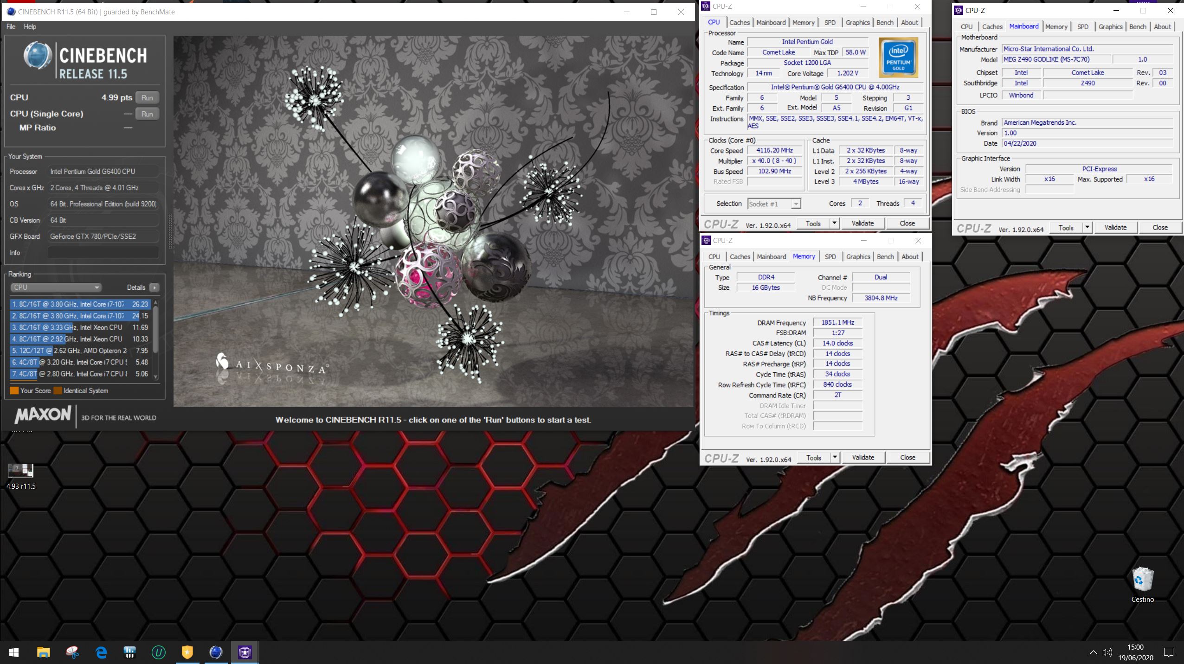Select ranking row 1 scoring 26.23
The height and width of the screenshot is (664, 1184).
pos(80,304)
